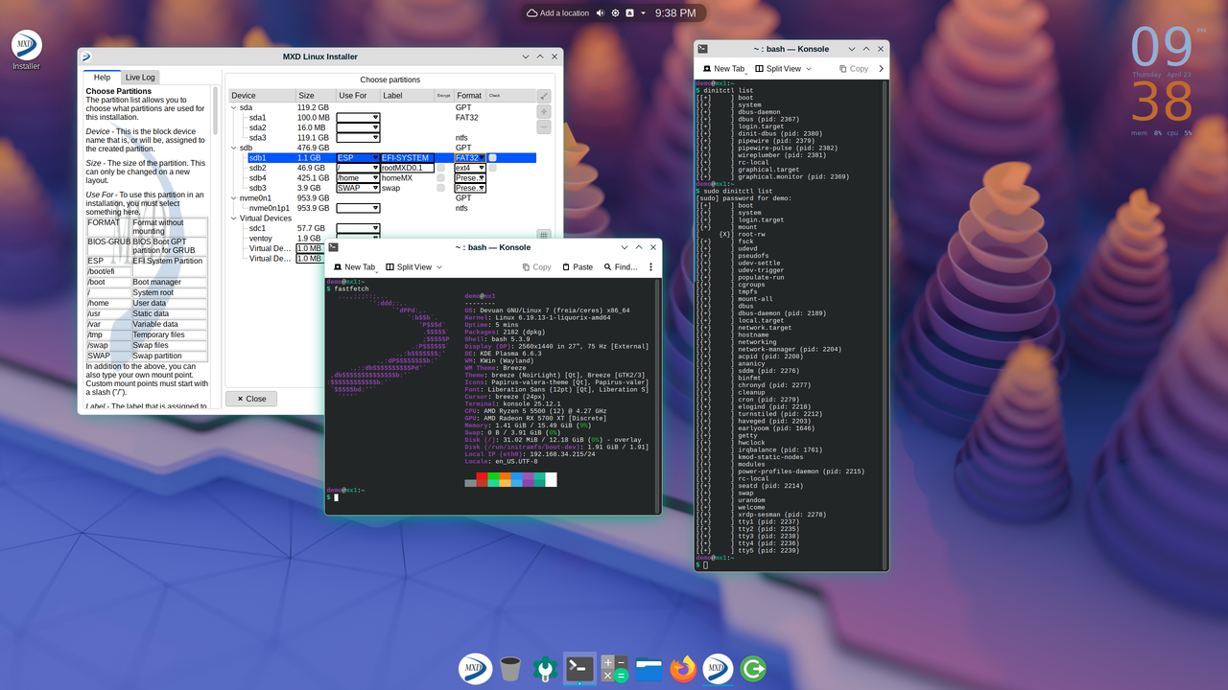Click the 9:38 PM panel clock
Screen dimensions: 1228x690
point(675,13)
